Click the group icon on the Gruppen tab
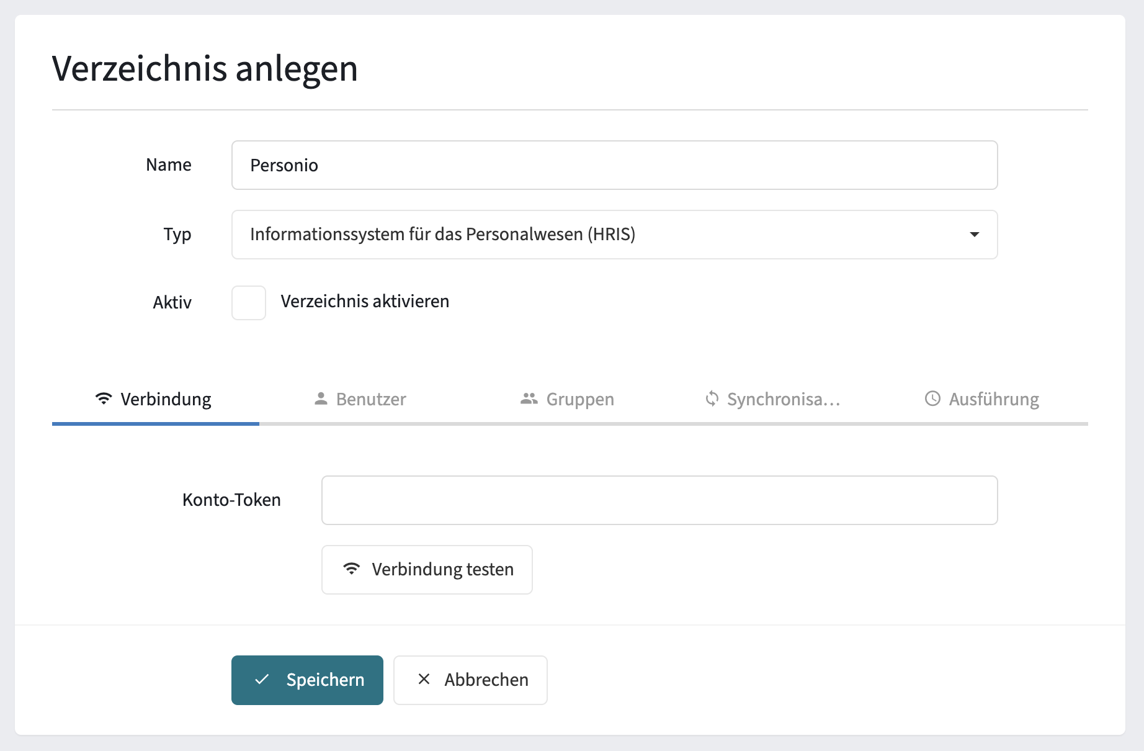 pyautogui.click(x=529, y=398)
